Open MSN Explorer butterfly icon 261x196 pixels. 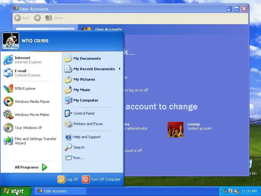coord(8,89)
